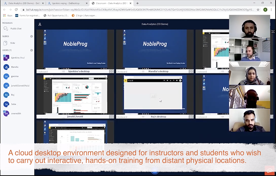Close the bjenkins-wpng DaDesktop tab

point(87,3)
